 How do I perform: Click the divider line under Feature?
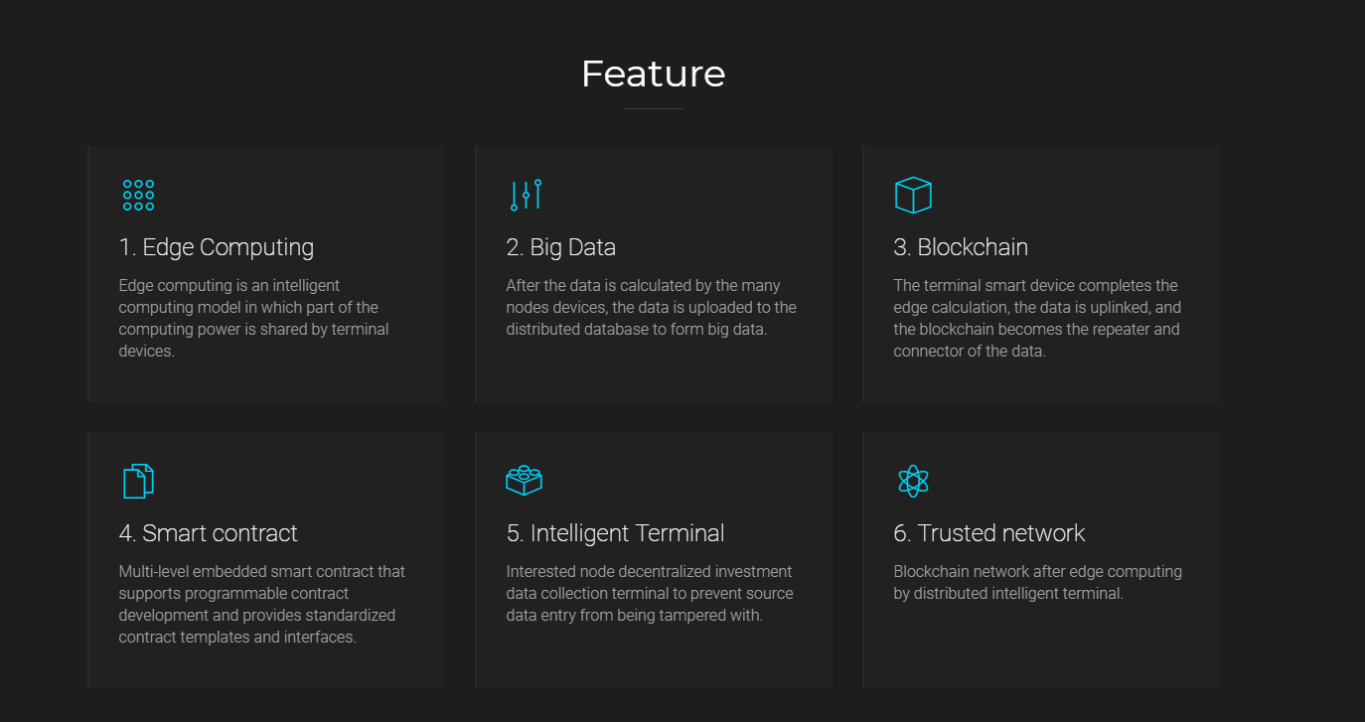coord(654,108)
